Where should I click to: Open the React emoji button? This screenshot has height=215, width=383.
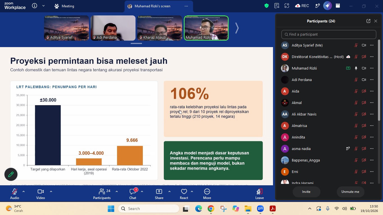pyautogui.click(x=184, y=194)
